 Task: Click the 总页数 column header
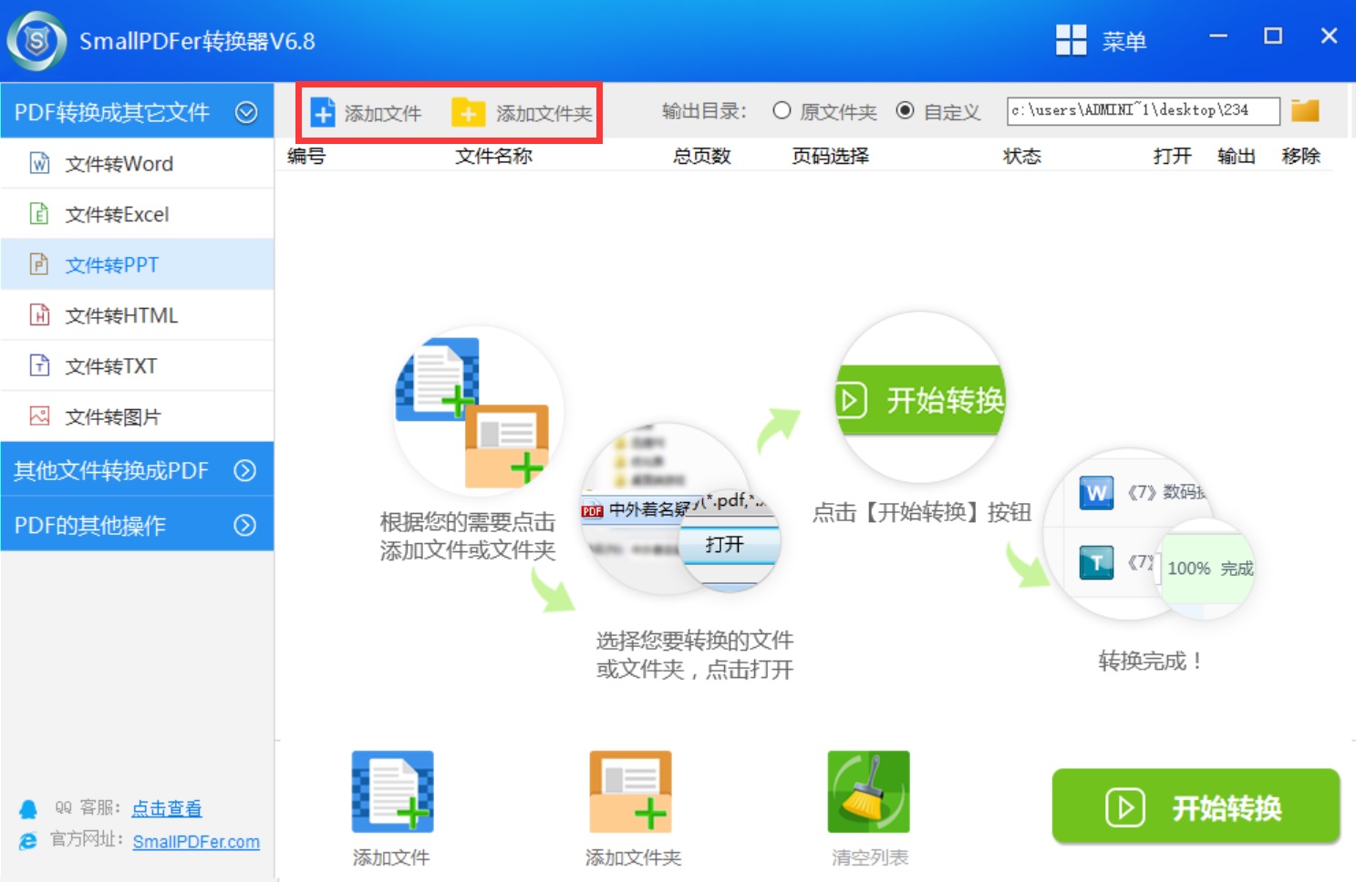(x=702, y=156)
